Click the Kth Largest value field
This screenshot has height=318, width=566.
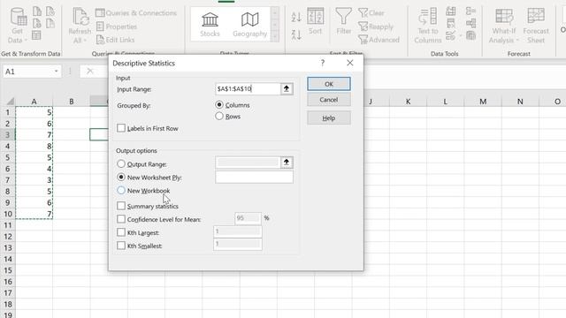238,231
